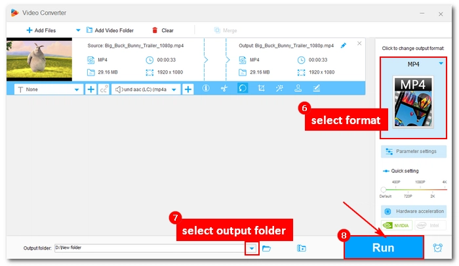
Task: Clear the file list
Action: (x=163, y=30)
